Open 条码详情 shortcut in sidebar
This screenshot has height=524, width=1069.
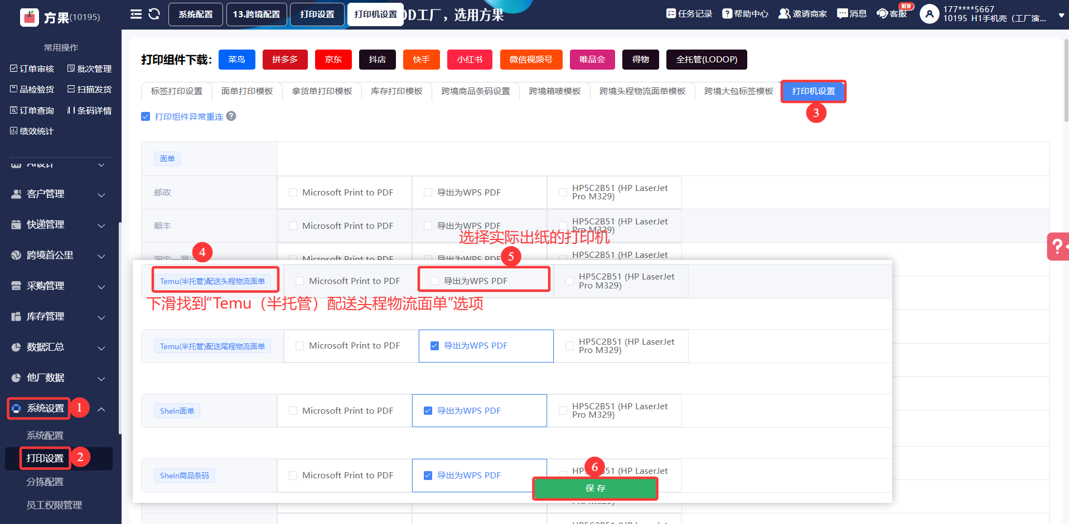click(x=89, y=110)
